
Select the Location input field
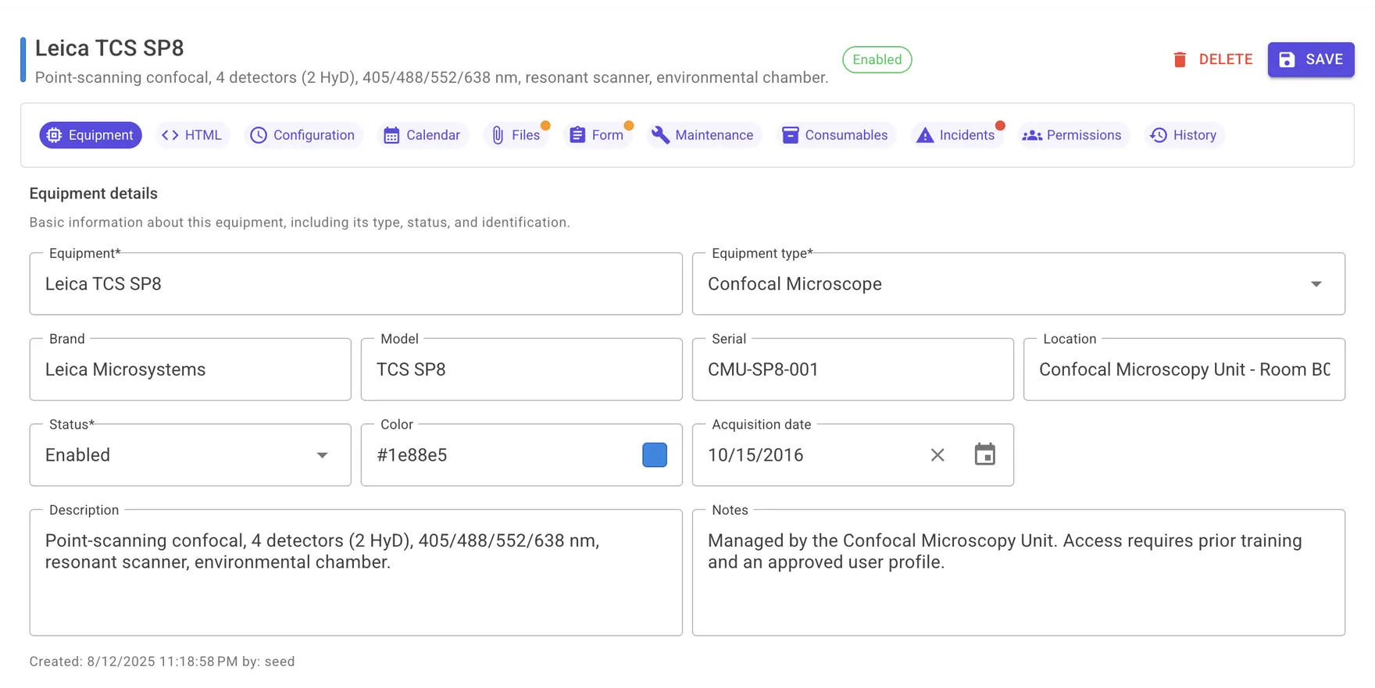pyautogui.click(x=1184, y=369)
